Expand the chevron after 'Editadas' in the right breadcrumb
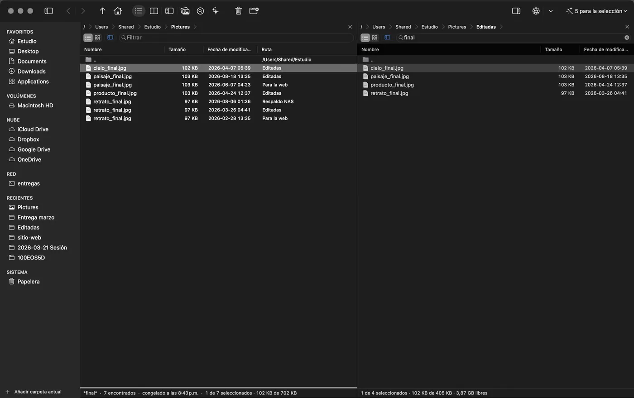The height and width of the screenshot is (398, 634). coord(501,27)
